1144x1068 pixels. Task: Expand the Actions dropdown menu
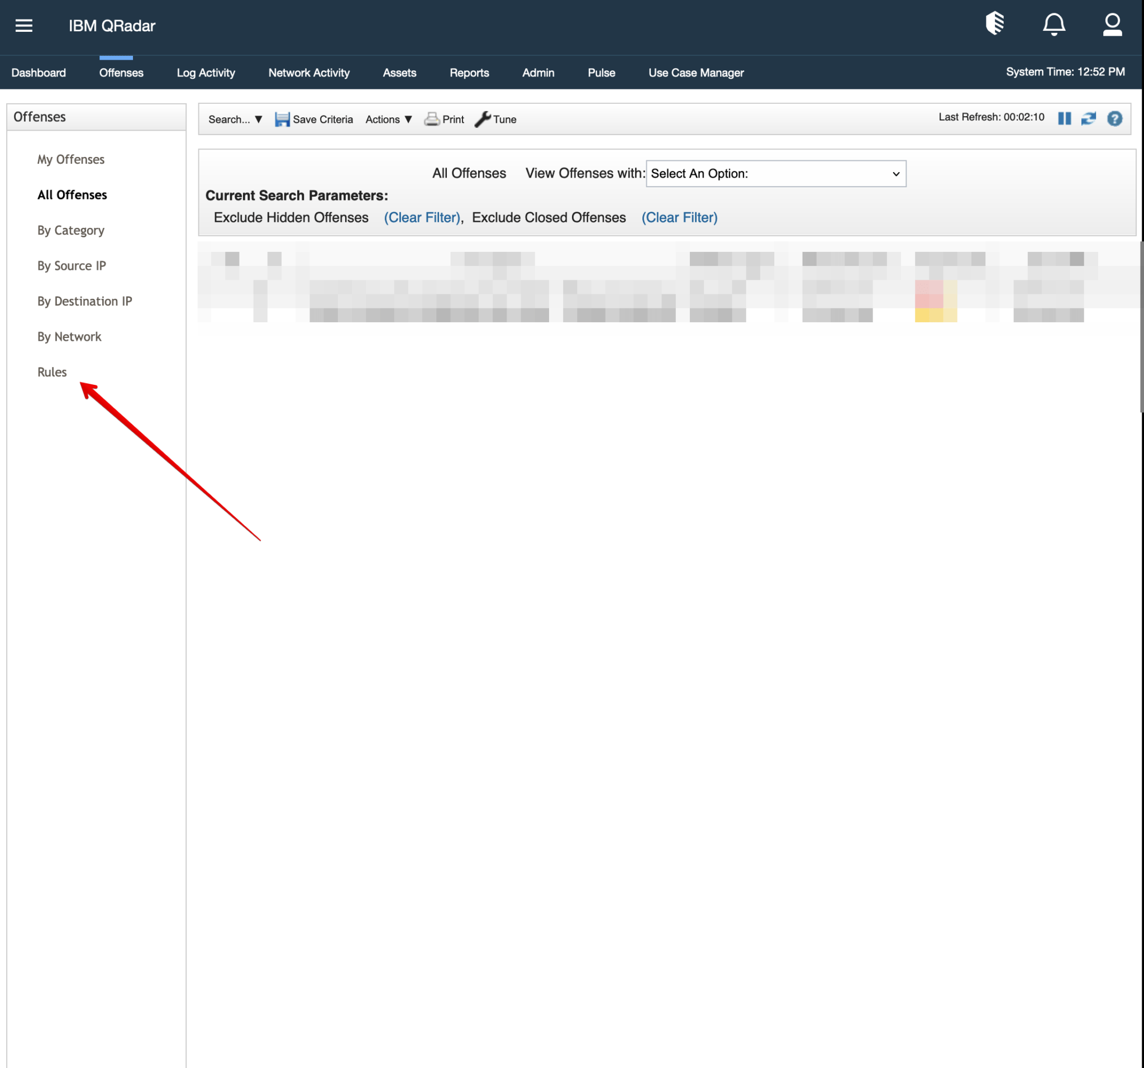(388, 119)
